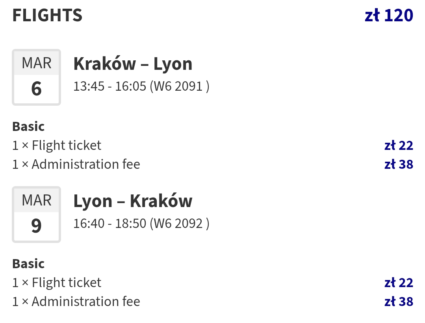The image size is (425, 323).
Task: Click the number 9 in return date
Action: [x=36, y=226]
